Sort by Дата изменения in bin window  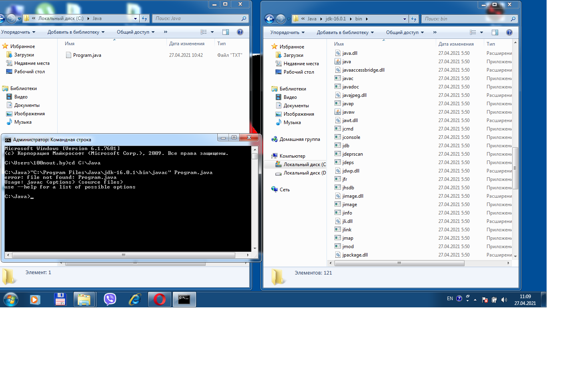point(456,44)
